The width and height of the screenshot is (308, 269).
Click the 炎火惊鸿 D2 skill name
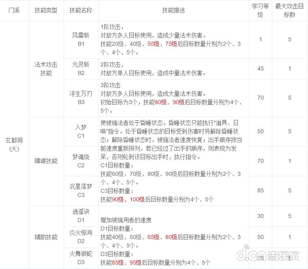81,237
